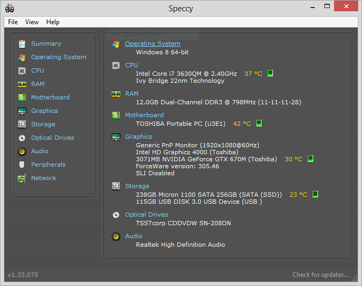Click the Audio speaker icon in sidebar
The width and height of the screenshot is (362, 286).
click(22, 152)
